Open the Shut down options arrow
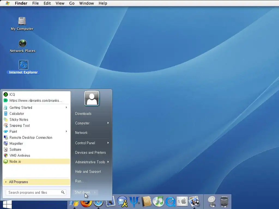 (95, 192)
